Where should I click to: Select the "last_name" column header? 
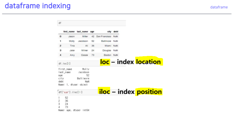pos(82,31)
